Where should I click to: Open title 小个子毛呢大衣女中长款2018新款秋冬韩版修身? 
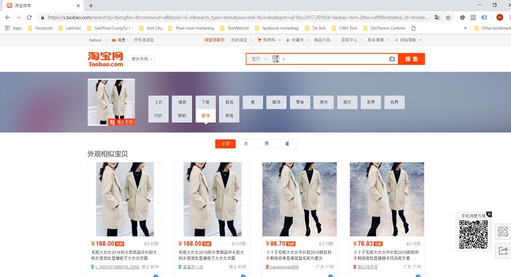[298, 255]
